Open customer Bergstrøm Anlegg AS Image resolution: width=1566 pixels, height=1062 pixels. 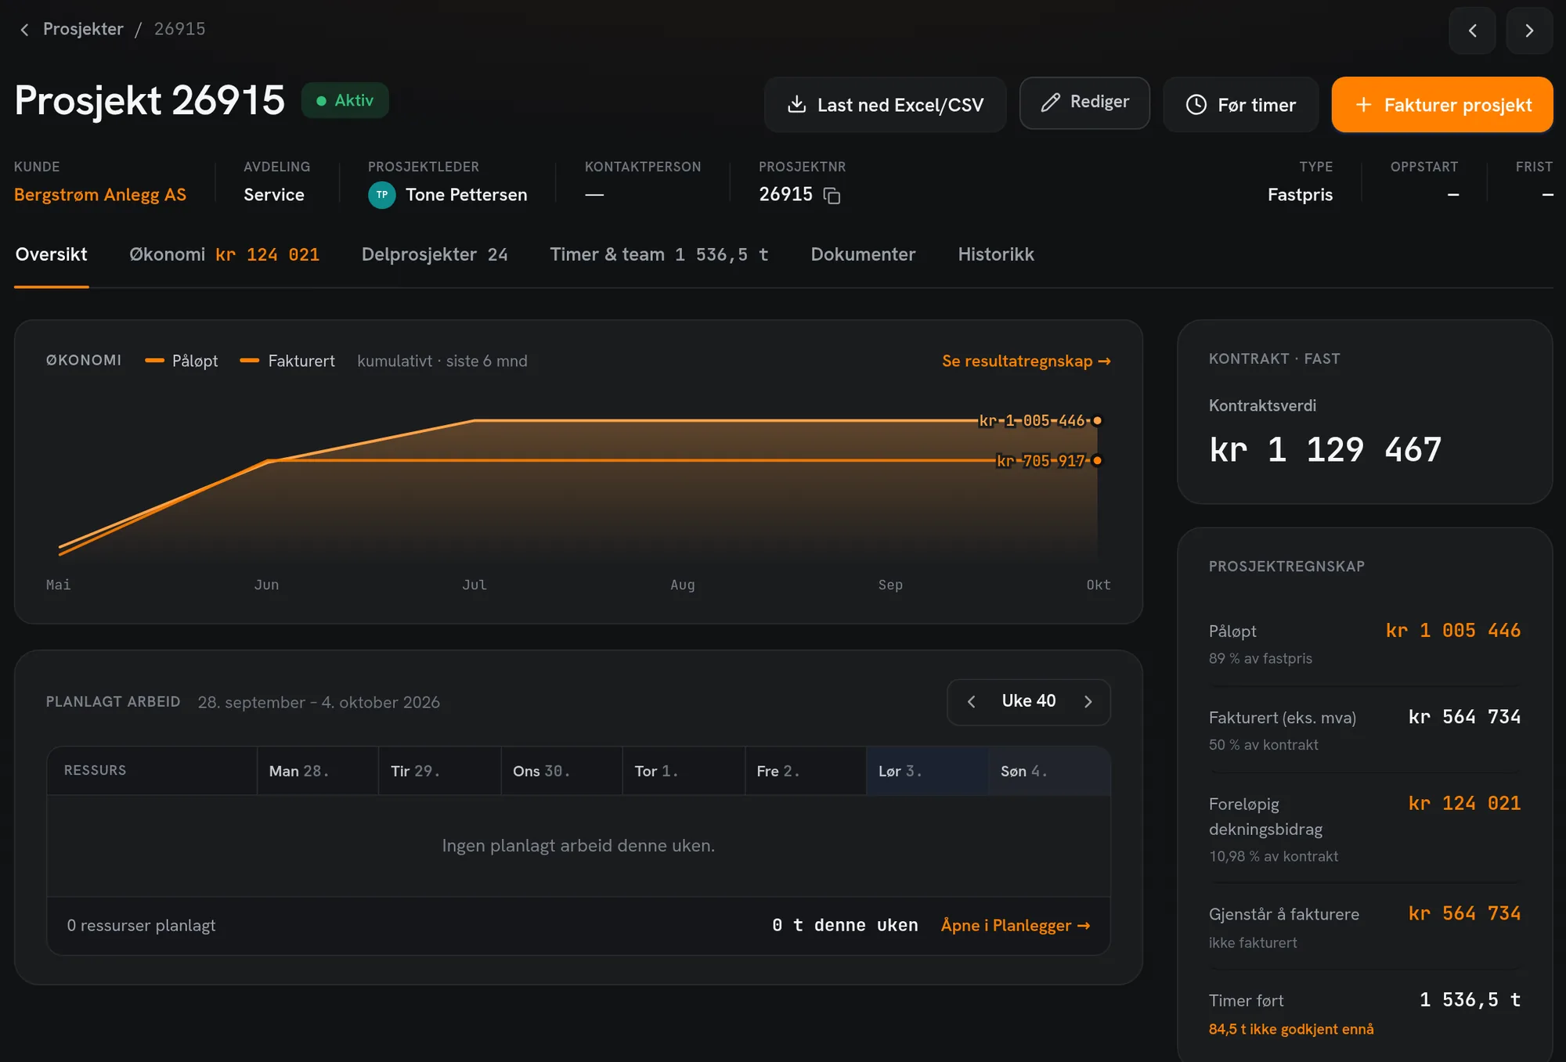(x=100, y=195)
